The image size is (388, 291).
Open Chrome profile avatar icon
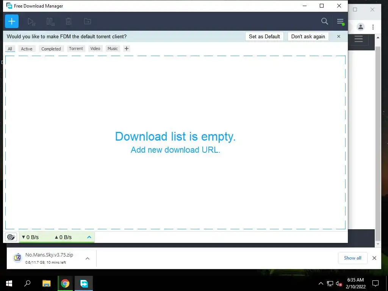pos(361,27)
